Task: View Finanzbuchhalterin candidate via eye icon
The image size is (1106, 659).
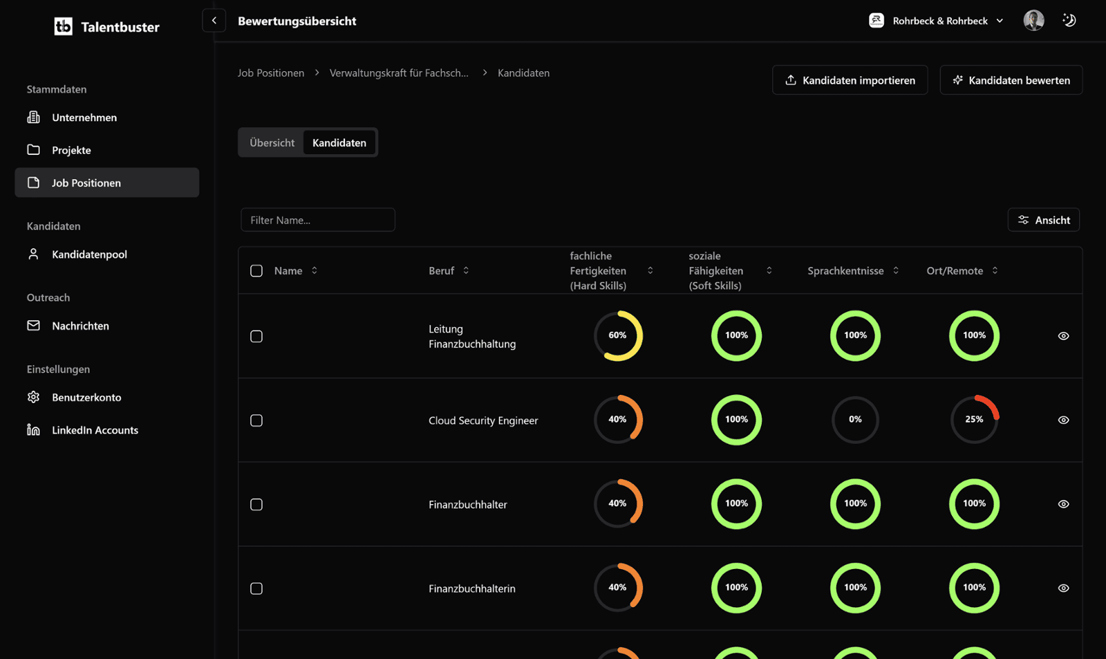Action: pyautogui.click(x=1064, y=588)
